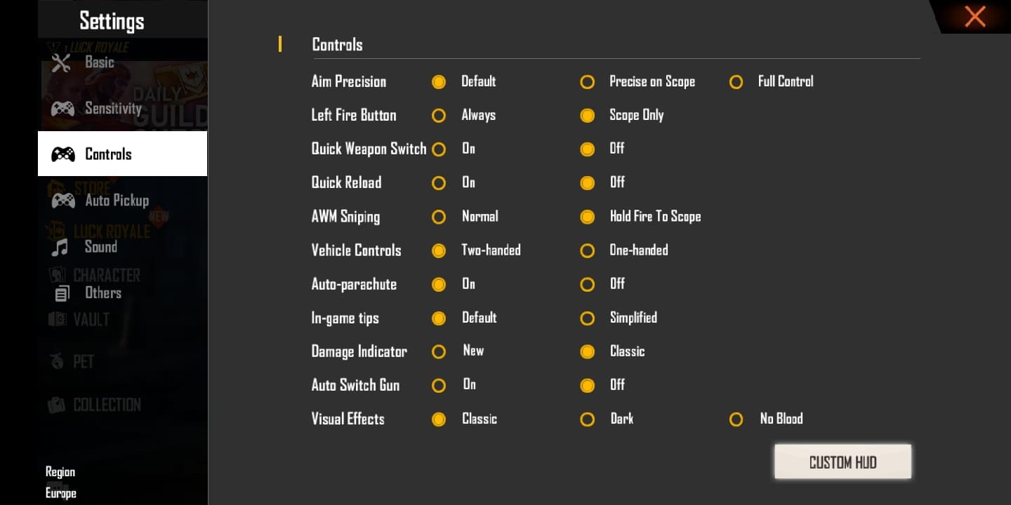Image resolution: width=1011 pixels, height=505 pixels.
Task: Click the document icon beside Others
Action: pyautogui.click(x=62, y=294)
